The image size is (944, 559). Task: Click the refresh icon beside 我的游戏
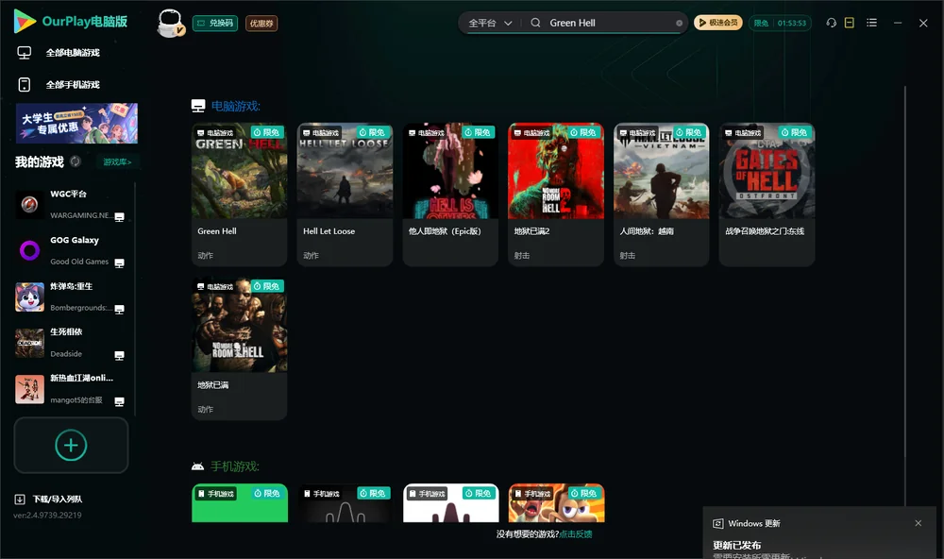click(76, 161)
